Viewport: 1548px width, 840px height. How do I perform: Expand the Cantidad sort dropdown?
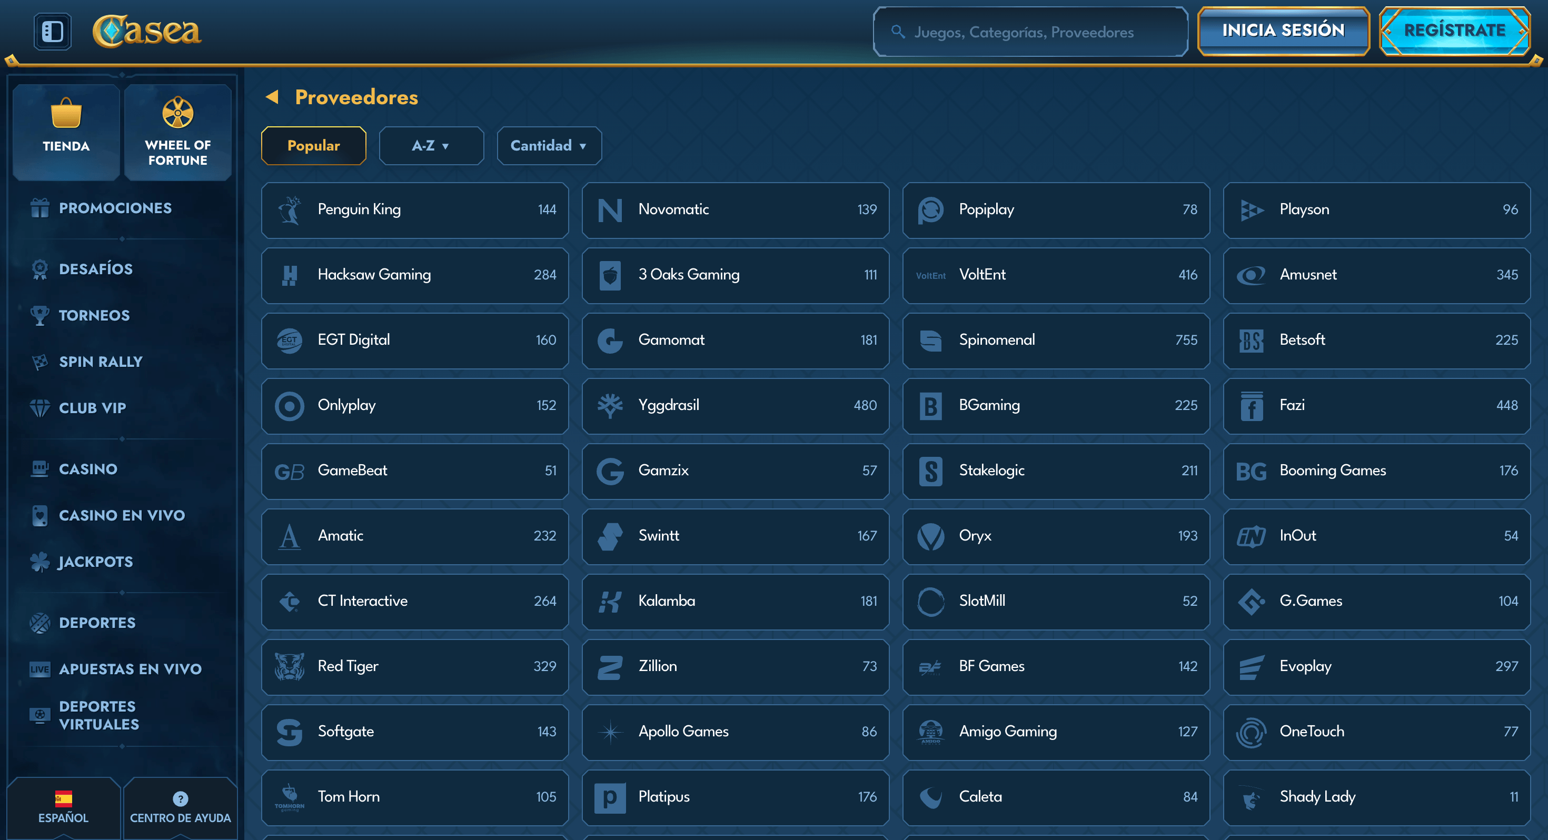(549, 145)
